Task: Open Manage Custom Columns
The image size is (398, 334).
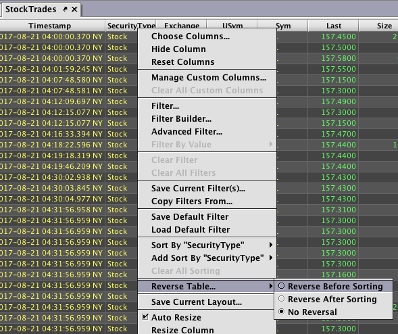Action: pos(207,78)
